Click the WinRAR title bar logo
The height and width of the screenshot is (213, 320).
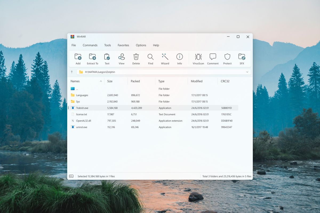pyautogui.click(x=72, y=37)
